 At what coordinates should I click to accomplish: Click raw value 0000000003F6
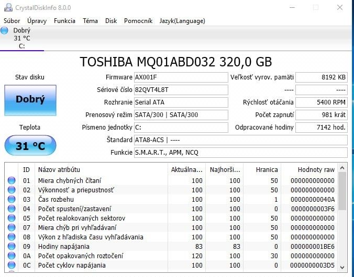click(x=313, y=209)
